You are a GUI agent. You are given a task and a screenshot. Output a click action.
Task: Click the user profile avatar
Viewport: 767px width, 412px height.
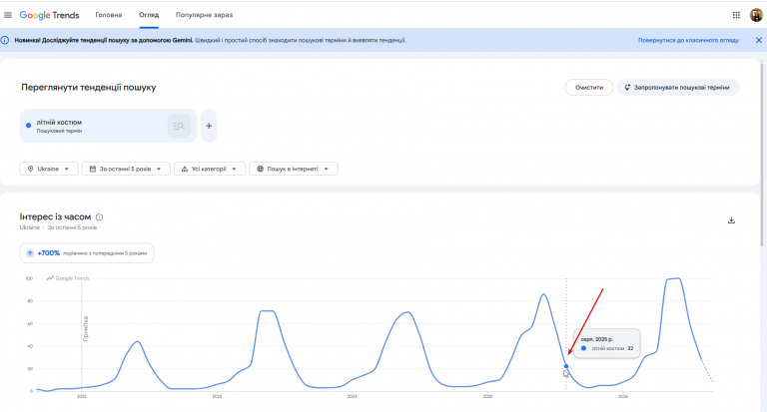pyautogui.click(x=756, y=15)
